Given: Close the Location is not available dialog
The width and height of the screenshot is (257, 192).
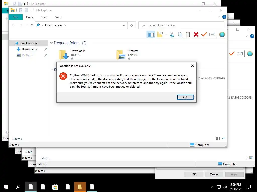Looking at the screenshot, I should pos(192,66).
